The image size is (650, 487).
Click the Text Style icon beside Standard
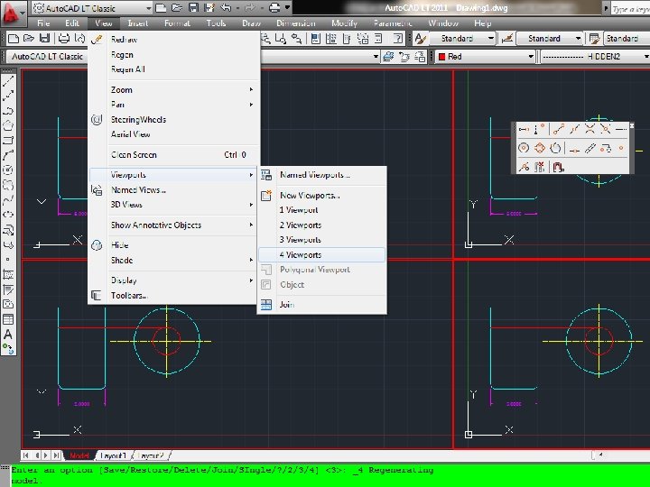tap(420, 39)
